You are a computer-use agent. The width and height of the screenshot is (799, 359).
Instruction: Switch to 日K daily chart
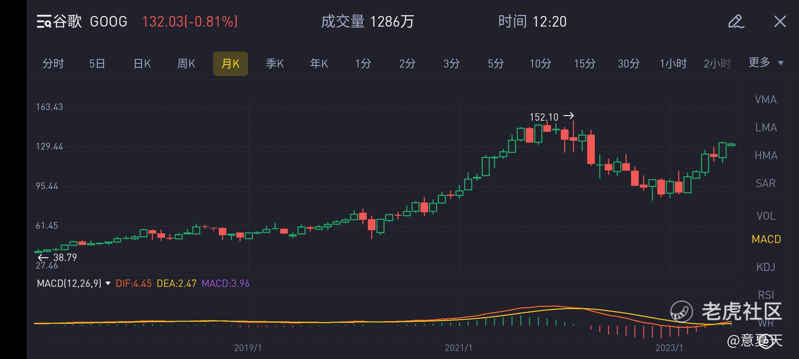142,63
